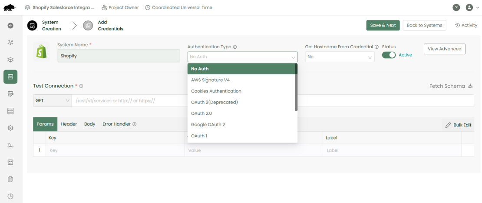Click the Key input in row 1

click(x=115, y=151)
